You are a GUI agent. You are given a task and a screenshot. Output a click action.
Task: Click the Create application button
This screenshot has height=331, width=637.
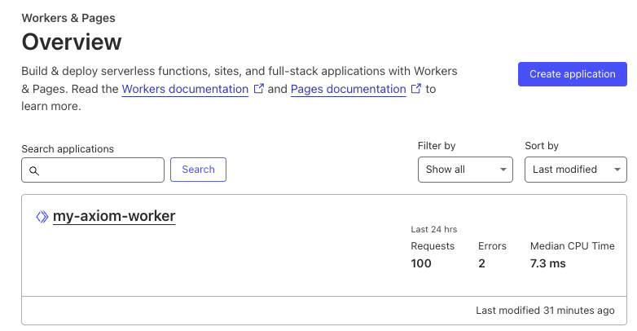[572, 74]
